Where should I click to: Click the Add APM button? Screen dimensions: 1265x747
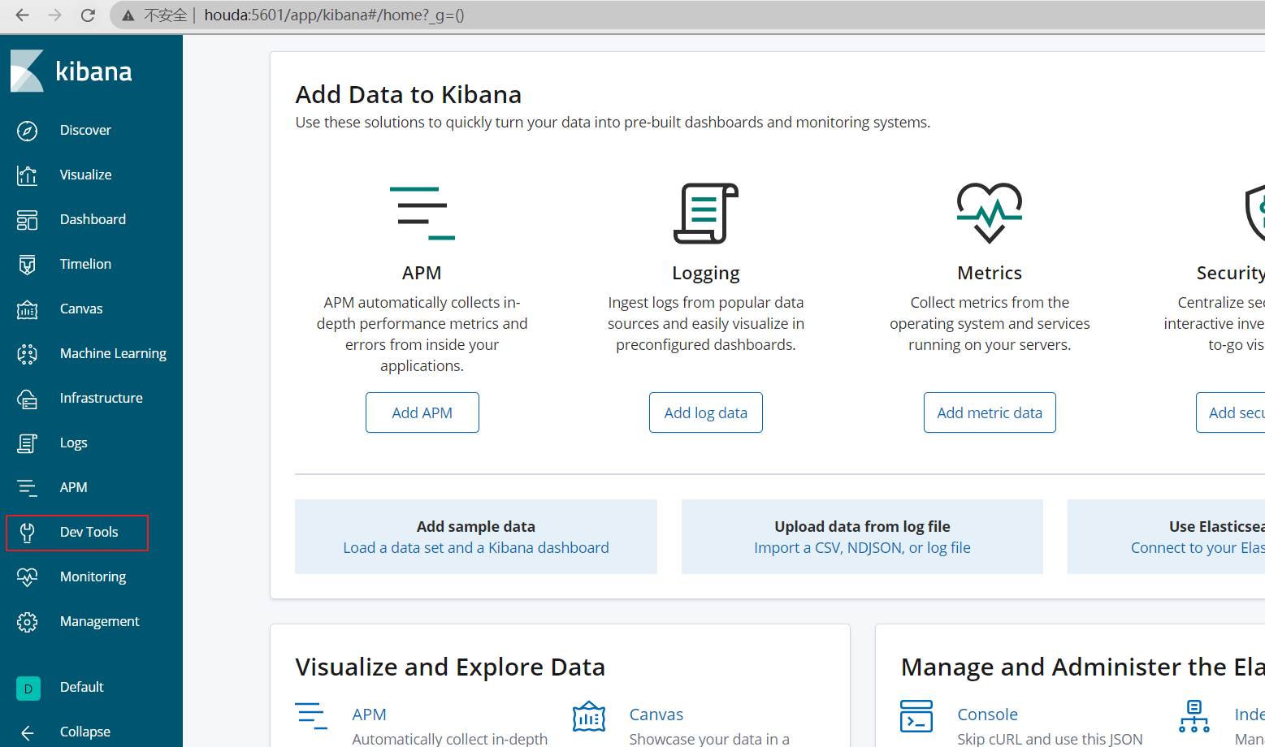pyautogui.click(x=422, y=412)
